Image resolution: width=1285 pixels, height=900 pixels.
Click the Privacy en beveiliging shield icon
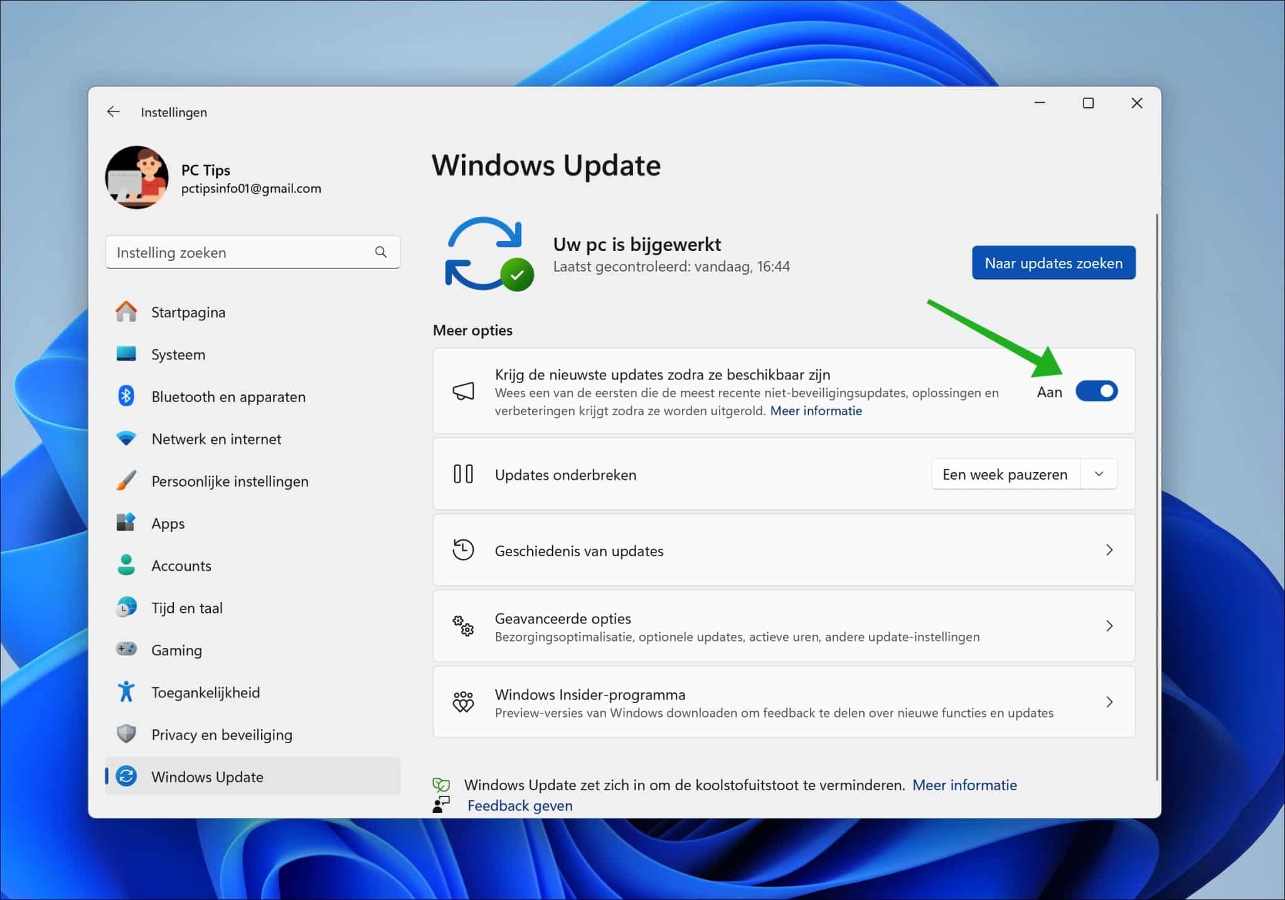127,734
